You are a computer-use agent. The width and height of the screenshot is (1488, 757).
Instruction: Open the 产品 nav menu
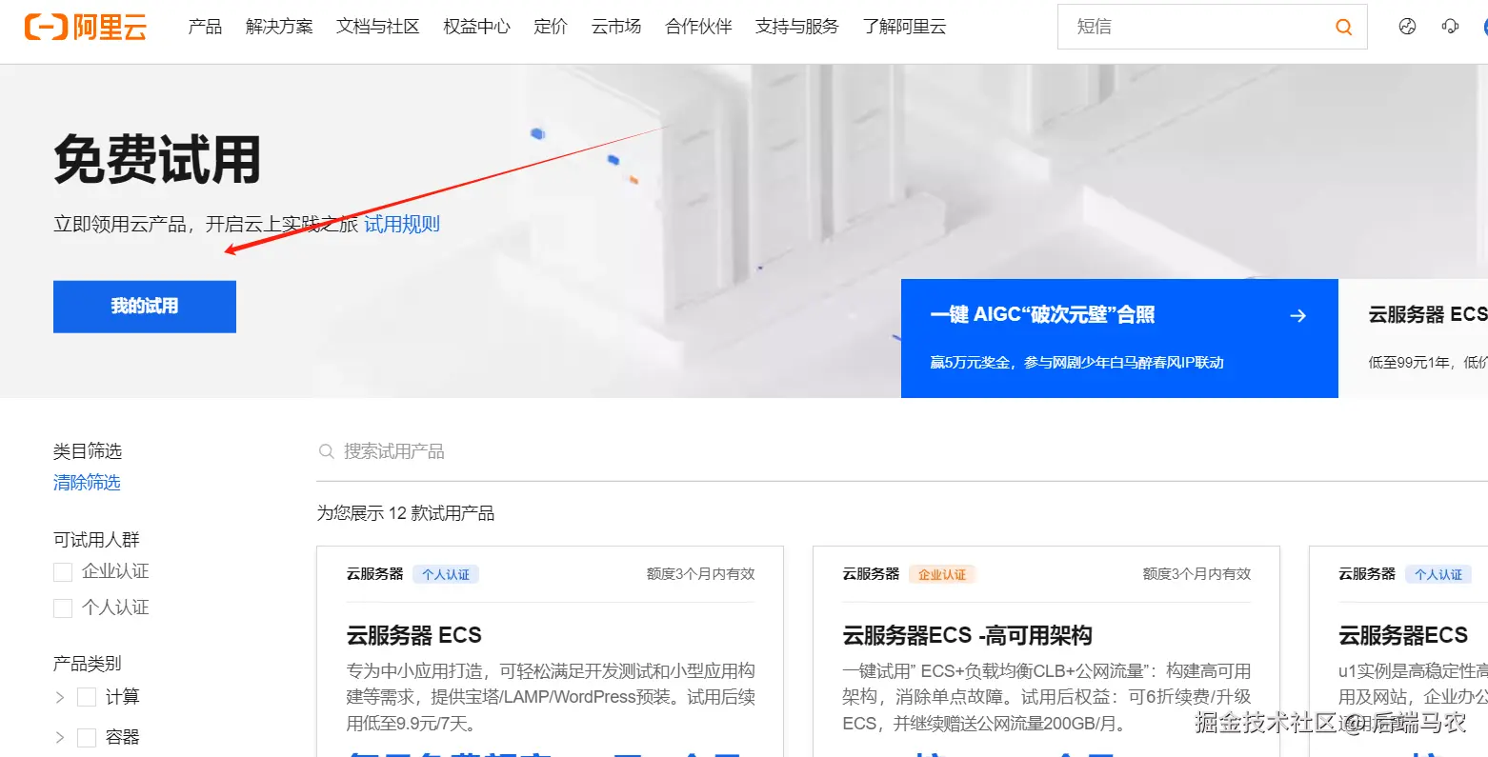pos(205,27)
